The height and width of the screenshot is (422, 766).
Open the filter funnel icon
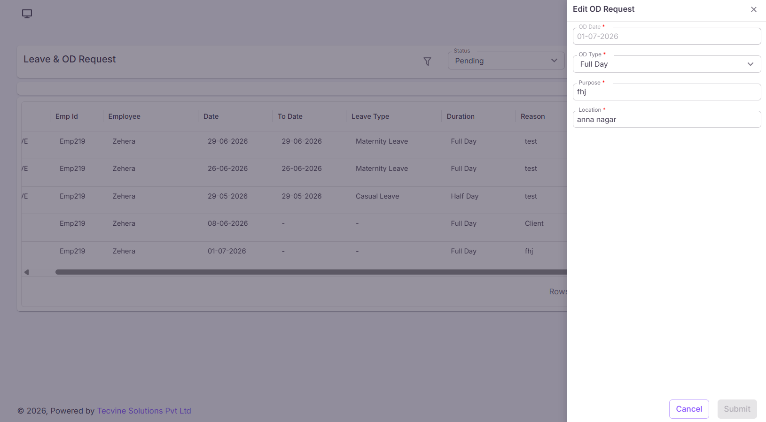(x=427, y=61)
